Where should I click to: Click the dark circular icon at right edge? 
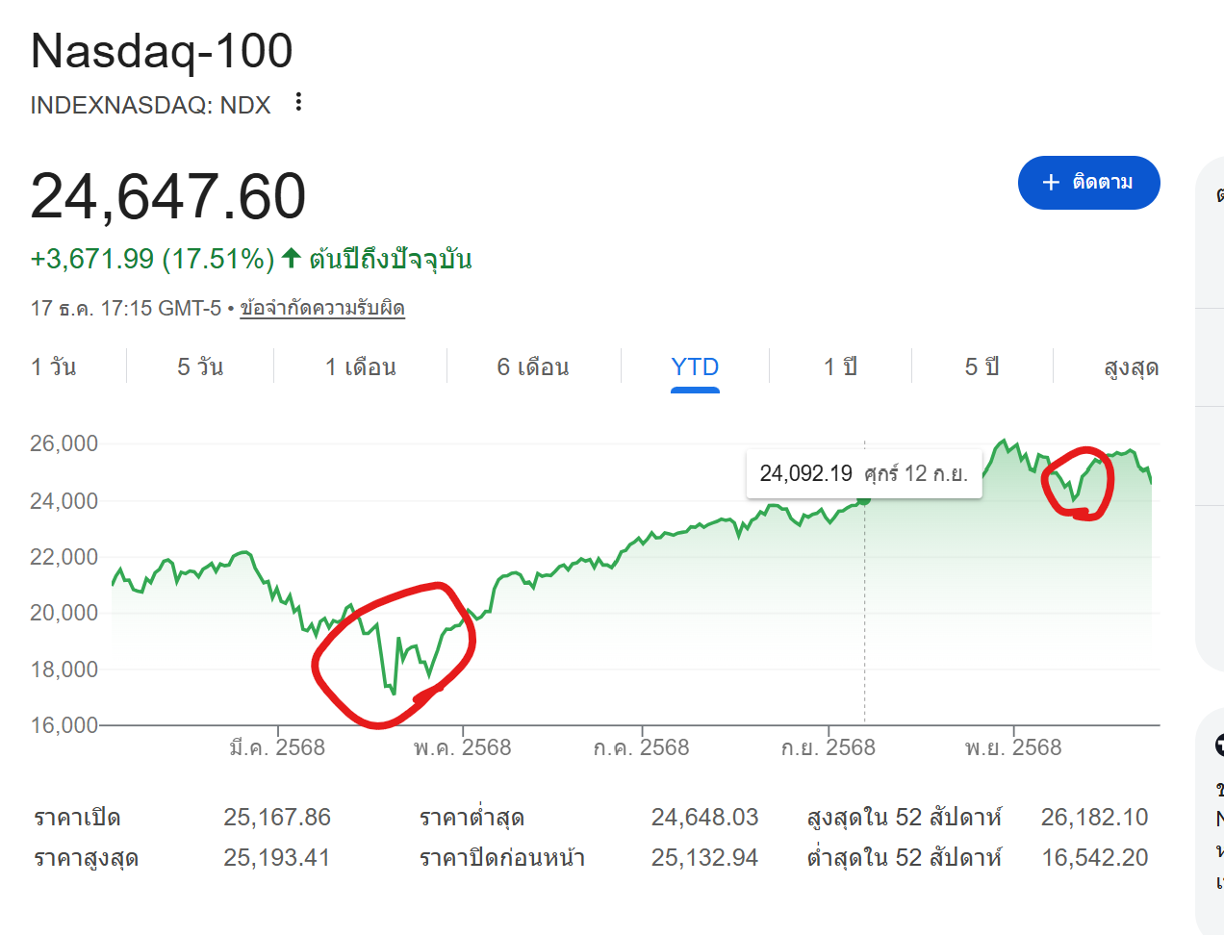click(1218, 744)
